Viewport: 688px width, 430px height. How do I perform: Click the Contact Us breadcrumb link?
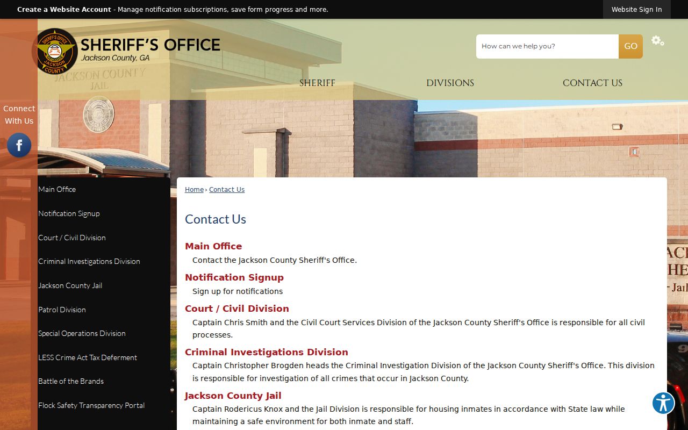pyautogui.click(x=227, y=190)
